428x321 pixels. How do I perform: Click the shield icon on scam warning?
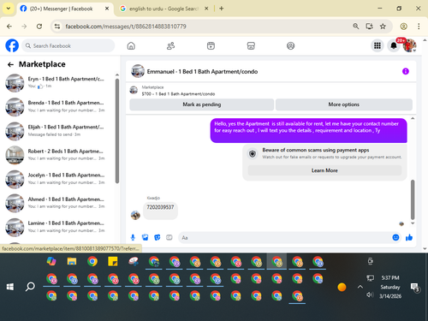tap(253, 154)
